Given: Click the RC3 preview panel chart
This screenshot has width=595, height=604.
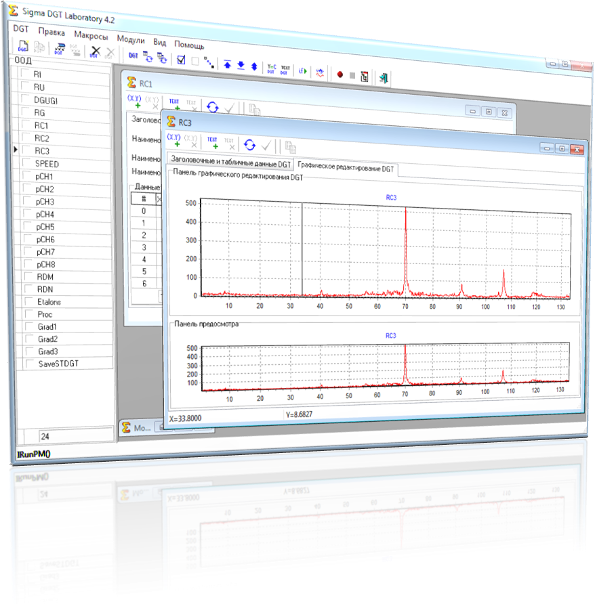Looking at the screenshot, I should coord(385,367).
